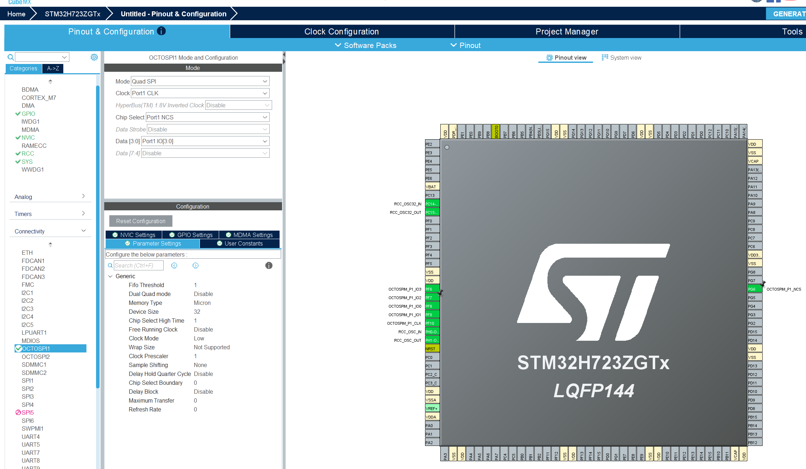This screenshot has height=469, width=806.
Task: Select the PF9 OCTOSPIM_P1_IO1 pin
Action: (432, 314)
